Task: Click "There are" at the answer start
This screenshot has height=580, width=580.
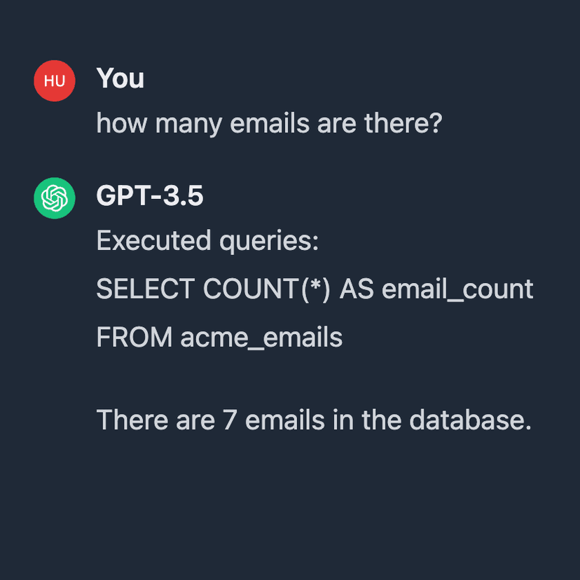Action: pos(155,420)
